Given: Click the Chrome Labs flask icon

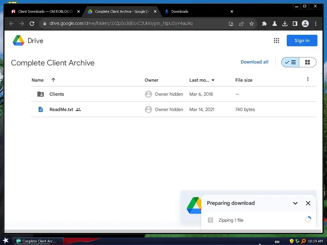Looking at the screenshot, I should (274, 24).
